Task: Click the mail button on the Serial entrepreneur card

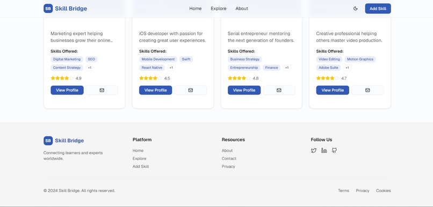Action: tap(279, 90)
